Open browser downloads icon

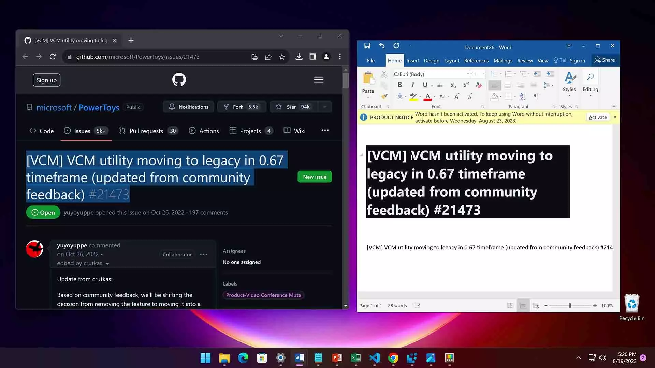tap(299, 57)
